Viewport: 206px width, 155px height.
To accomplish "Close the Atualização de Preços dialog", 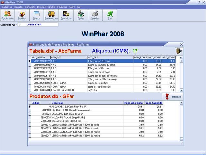I will 181,45.
